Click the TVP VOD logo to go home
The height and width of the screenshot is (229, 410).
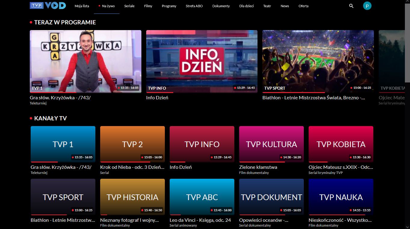[47, 5]
